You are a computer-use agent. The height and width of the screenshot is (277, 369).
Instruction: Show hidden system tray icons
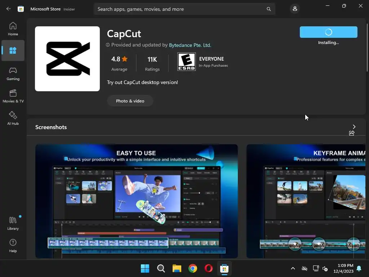tap(293, 268)
